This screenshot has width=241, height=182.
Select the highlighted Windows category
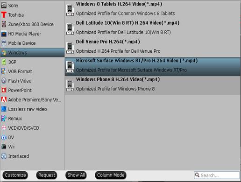click(x=32, y=53)
